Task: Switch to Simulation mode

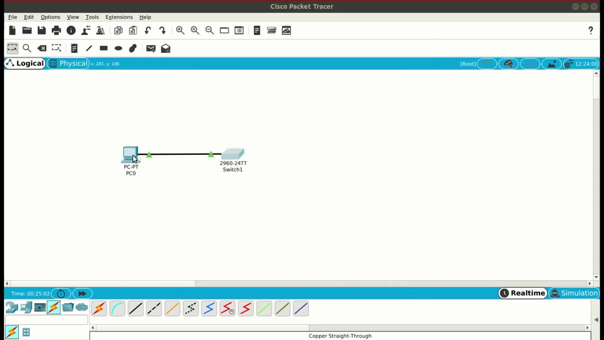Action: 574,293
